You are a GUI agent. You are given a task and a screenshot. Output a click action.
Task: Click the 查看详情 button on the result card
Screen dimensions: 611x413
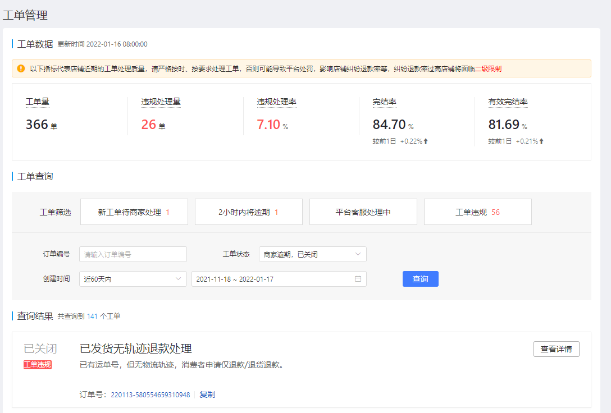(x=556, y=348)
